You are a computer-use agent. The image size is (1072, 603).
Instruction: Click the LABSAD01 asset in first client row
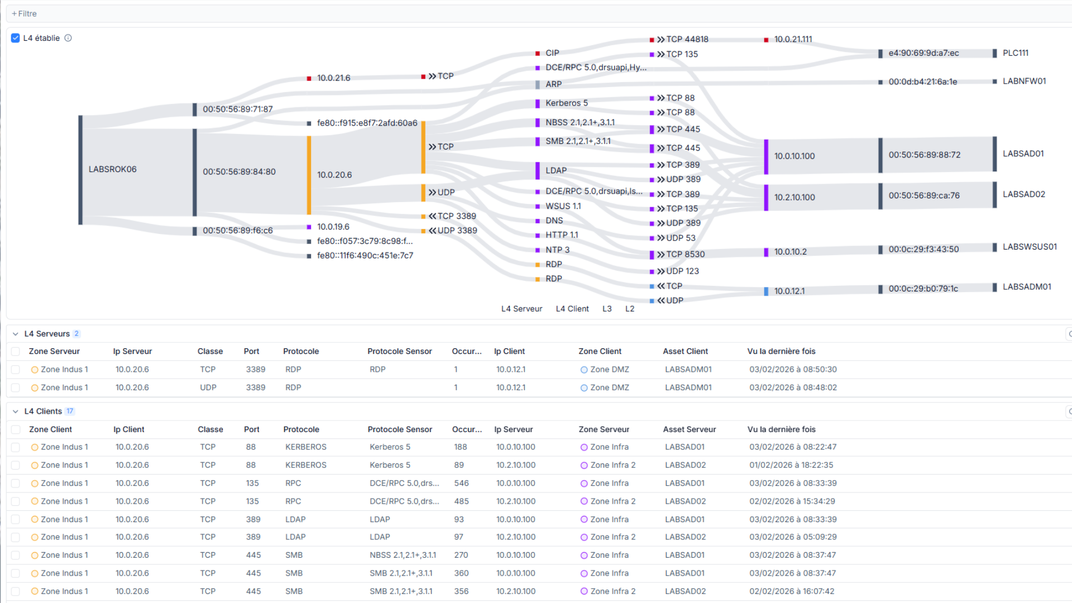685,447
